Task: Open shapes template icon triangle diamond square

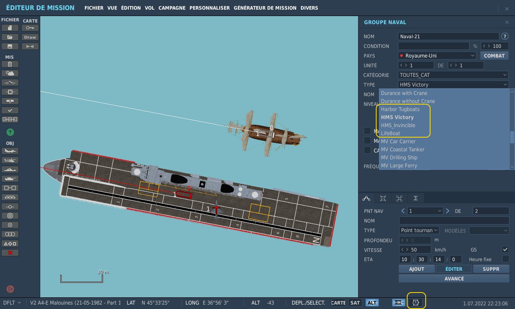Action: click(x=10, y=243)
